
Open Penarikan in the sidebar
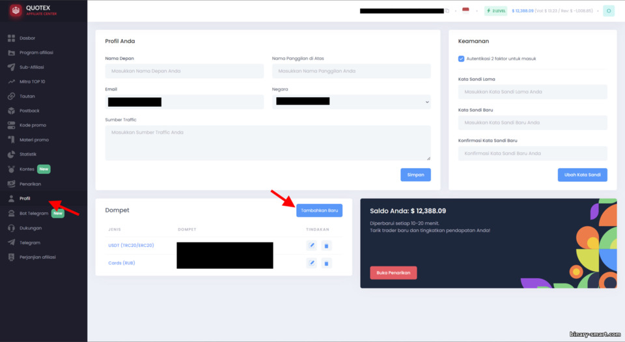point(31,184)
